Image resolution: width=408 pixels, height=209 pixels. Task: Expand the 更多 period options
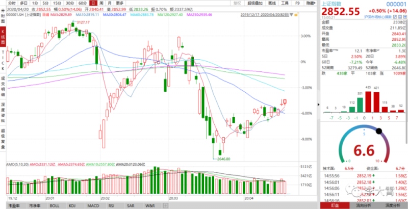[x=120, y=3]
